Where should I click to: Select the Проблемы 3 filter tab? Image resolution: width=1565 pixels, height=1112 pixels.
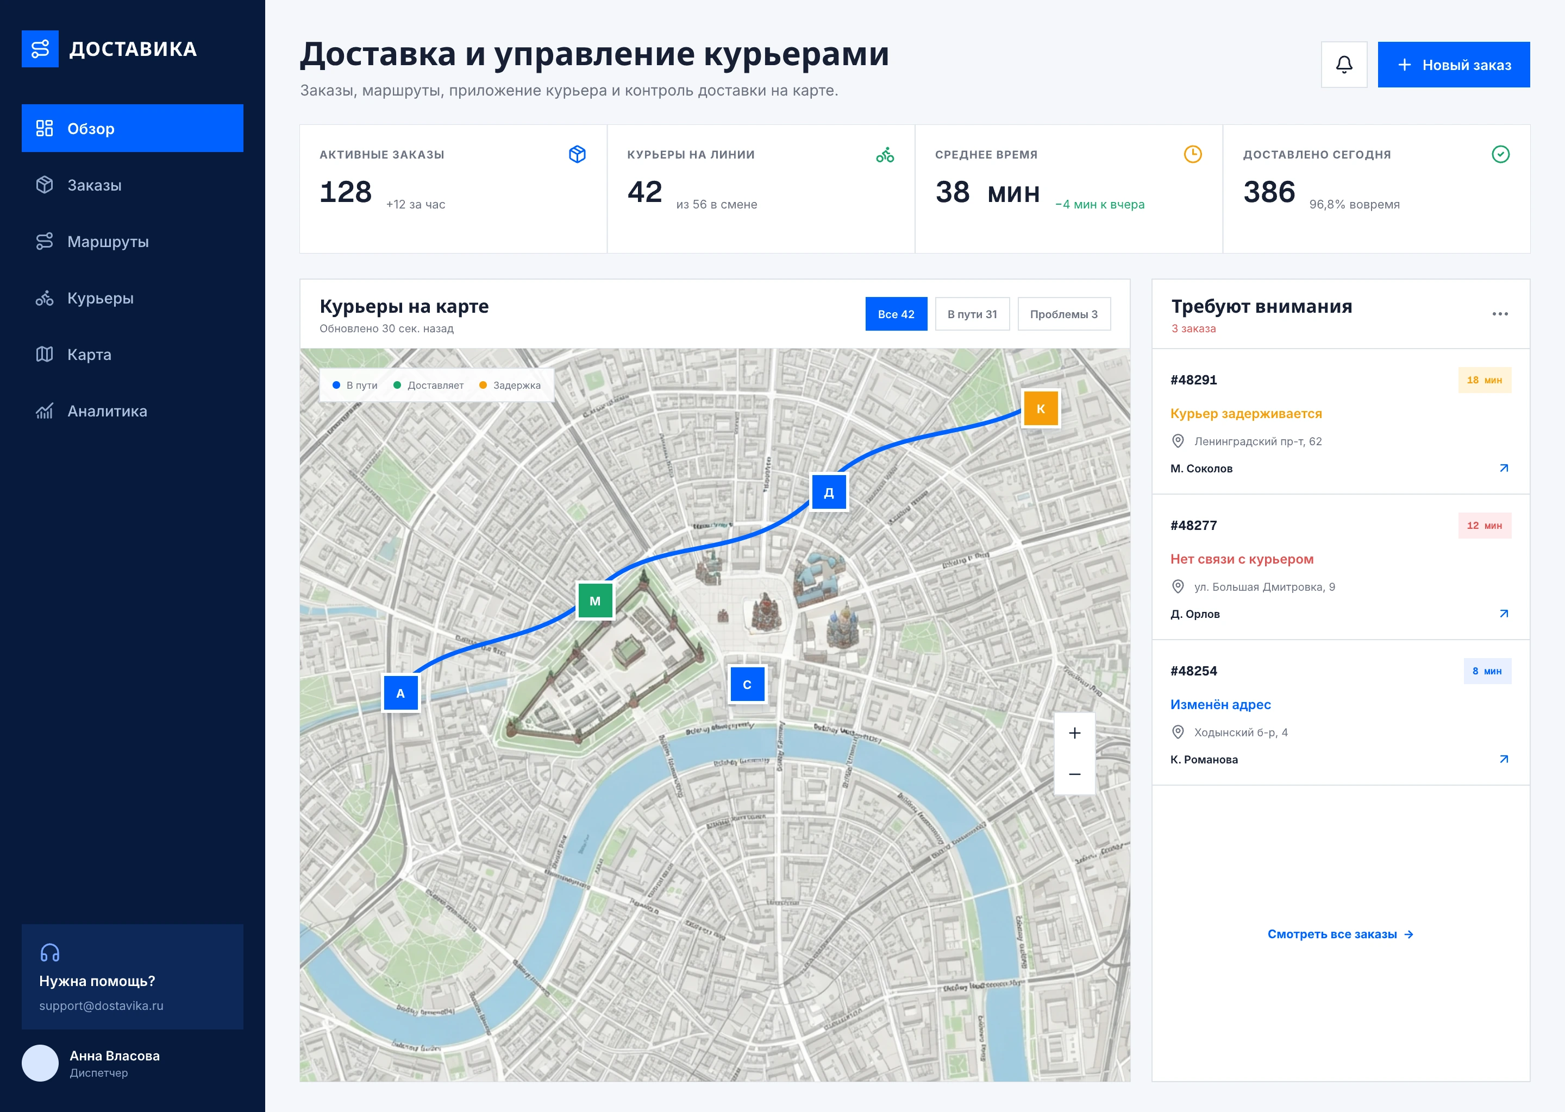1063,314
